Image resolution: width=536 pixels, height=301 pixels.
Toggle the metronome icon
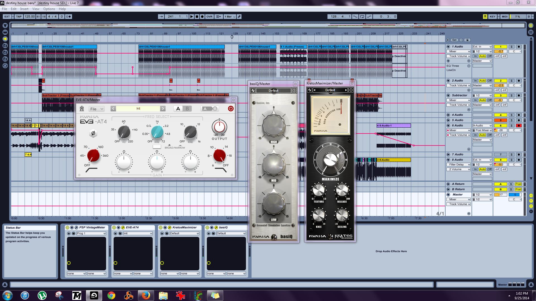[68, 16]
